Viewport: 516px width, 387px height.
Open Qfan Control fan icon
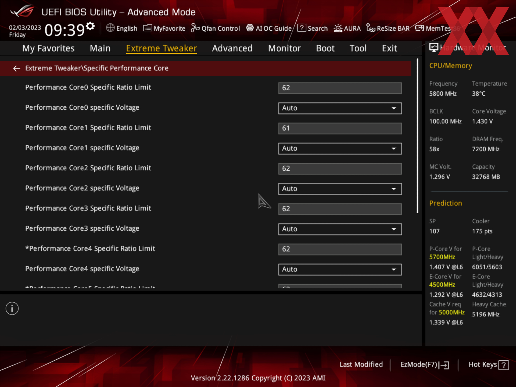[195, 28]
